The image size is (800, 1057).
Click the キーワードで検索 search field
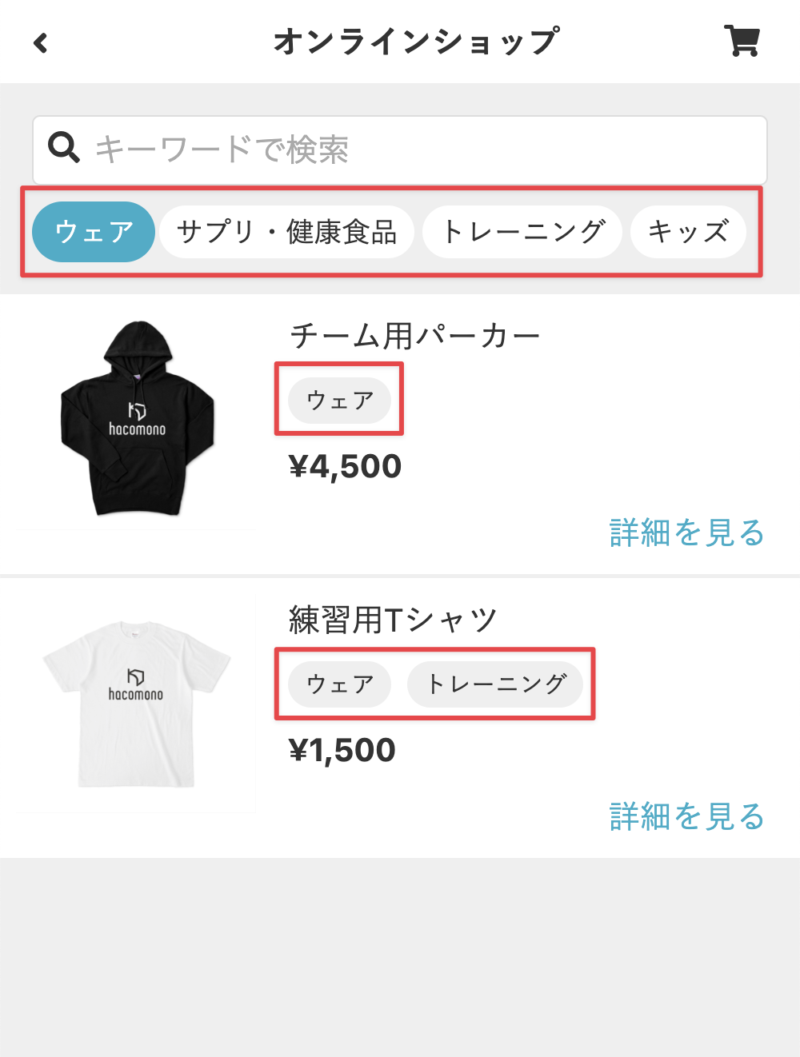416,150
